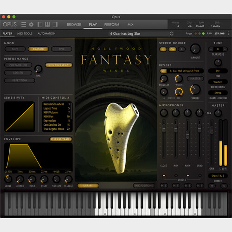Click the Close microphone fader
232x232 pixels.
(164, 128)
